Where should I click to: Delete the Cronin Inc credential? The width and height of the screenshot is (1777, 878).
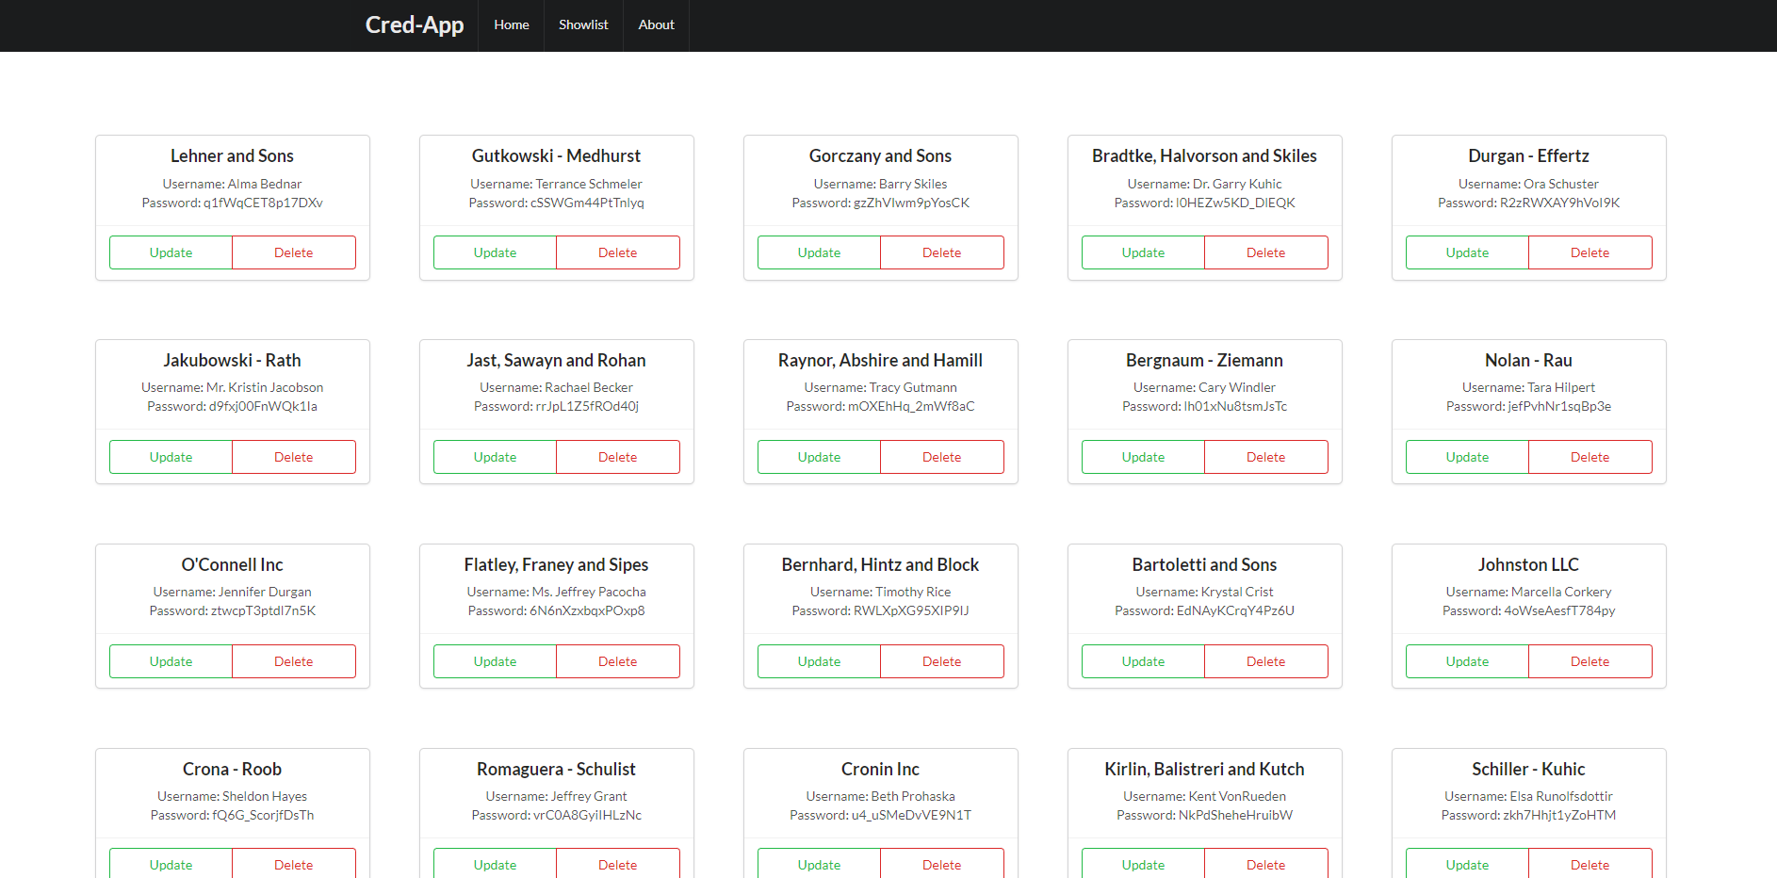941,864
